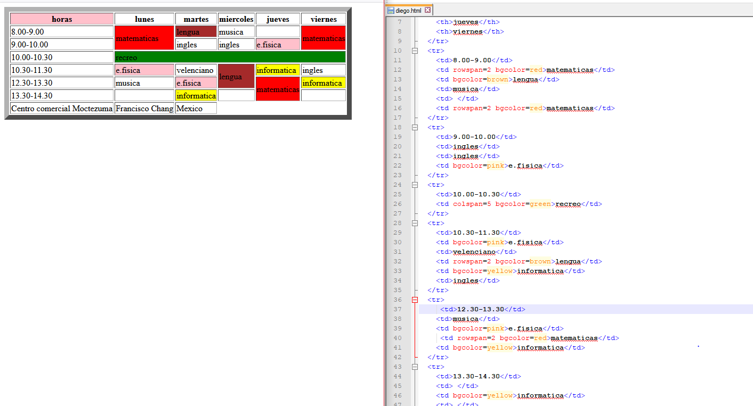
Task: Select the Centro comercial Moctezuma cell
Action: 62,109
